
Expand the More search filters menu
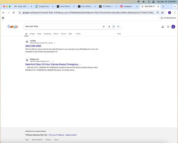pos(78,34)
